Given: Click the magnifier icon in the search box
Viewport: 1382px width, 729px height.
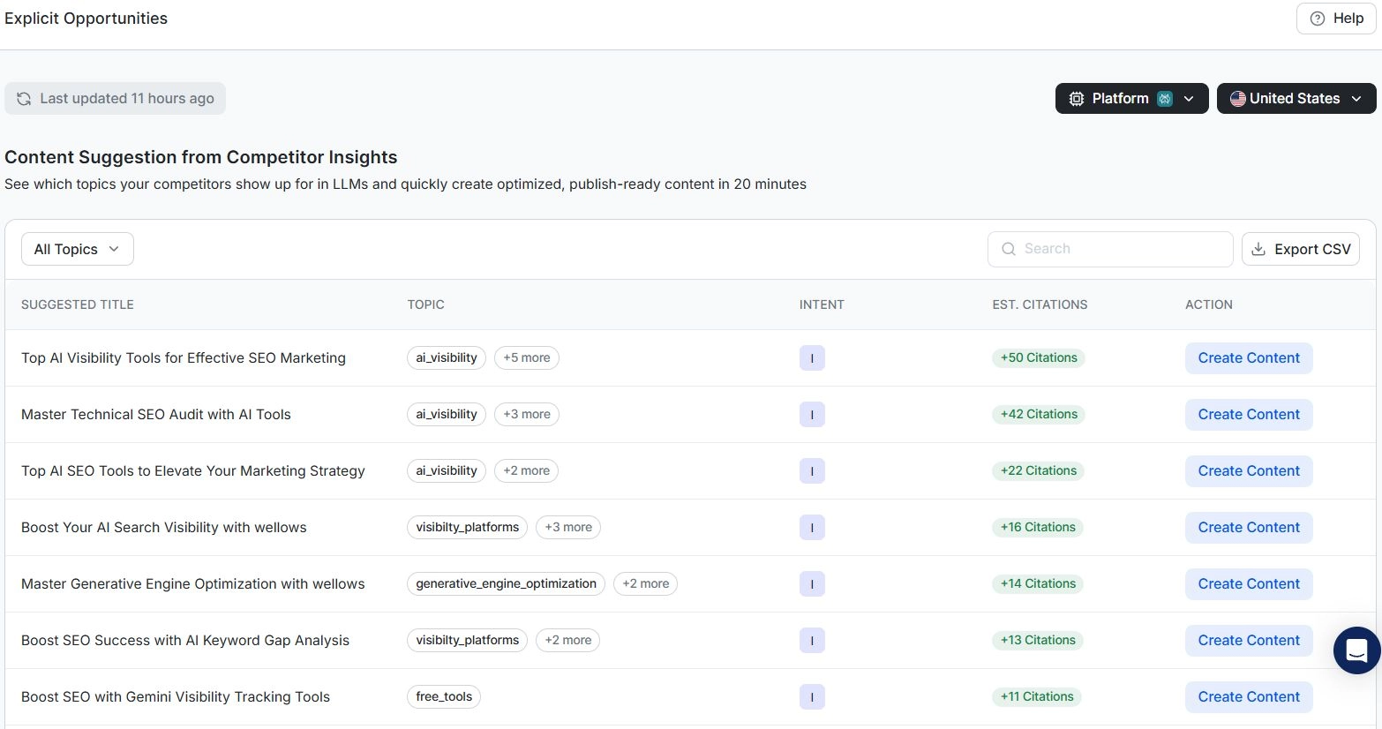Looking at the screenshot, I should 1008,250.
